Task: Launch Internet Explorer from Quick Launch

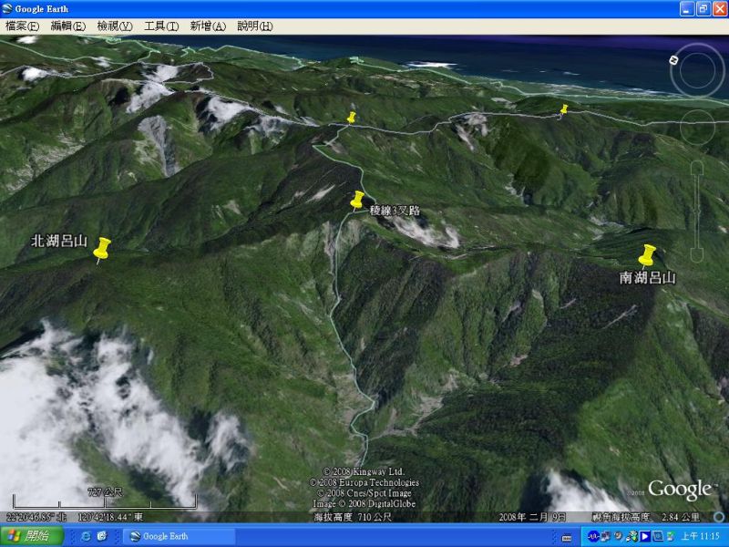Action: [x=86, y=536]
